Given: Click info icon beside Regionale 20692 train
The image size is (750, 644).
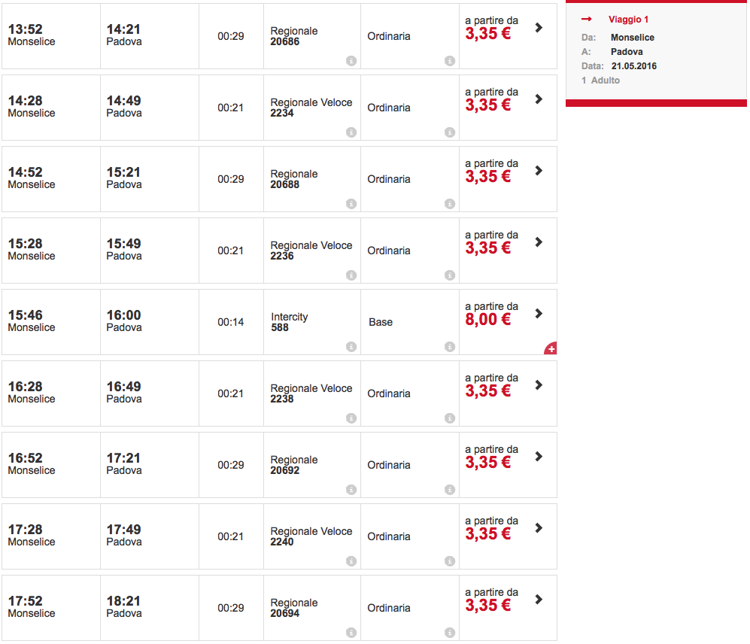Looking at the screenshot, I should [x=351, y=490].
